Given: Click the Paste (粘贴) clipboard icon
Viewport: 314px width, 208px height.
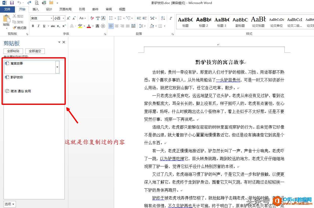Looking at the screenshot, I should [6, 20].
